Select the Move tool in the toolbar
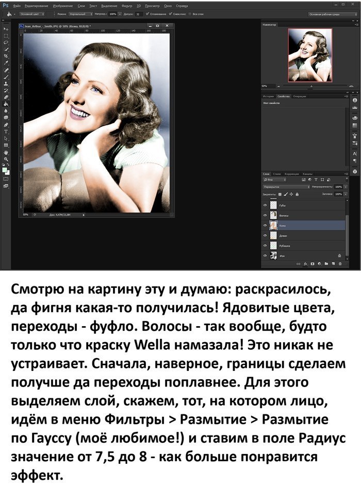Image resolution: width=361 pixels, height=484 pixels. coord(6,29)
